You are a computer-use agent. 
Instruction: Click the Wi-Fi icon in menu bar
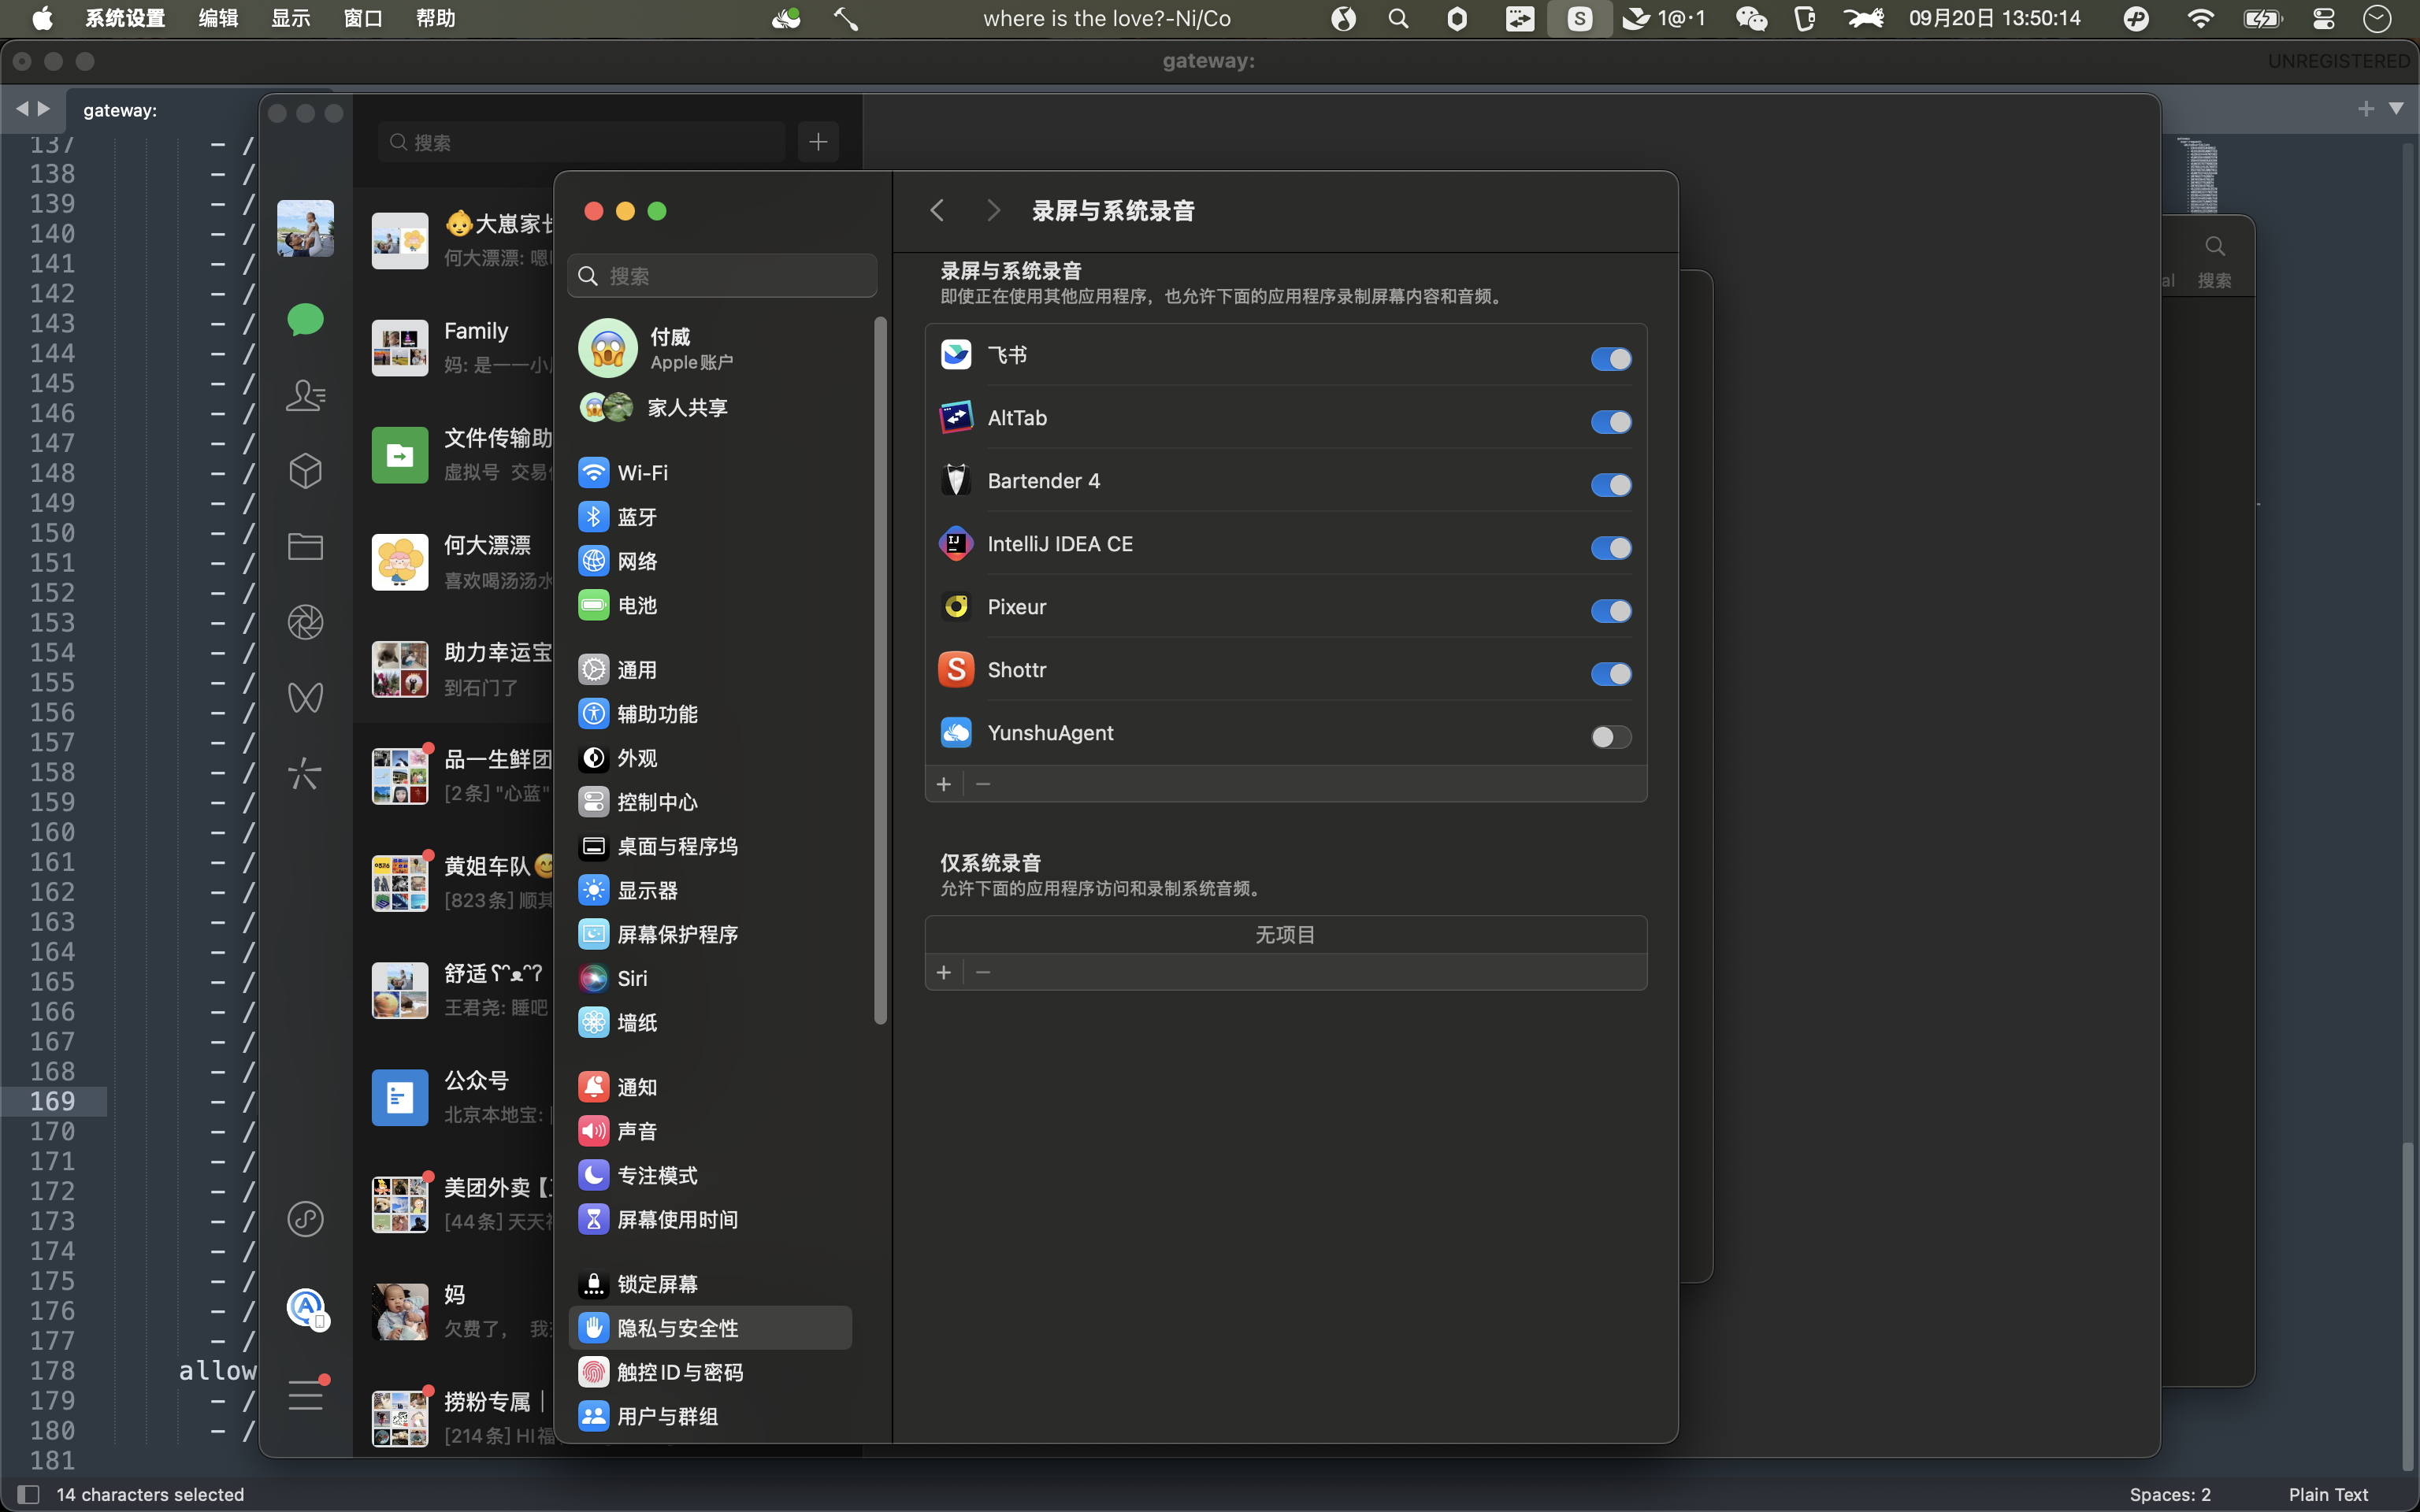(2200, 18)
